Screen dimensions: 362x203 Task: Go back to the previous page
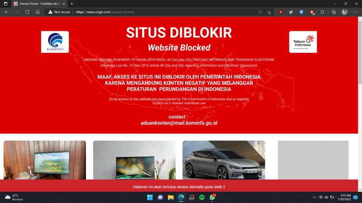[x=6, y=12]
